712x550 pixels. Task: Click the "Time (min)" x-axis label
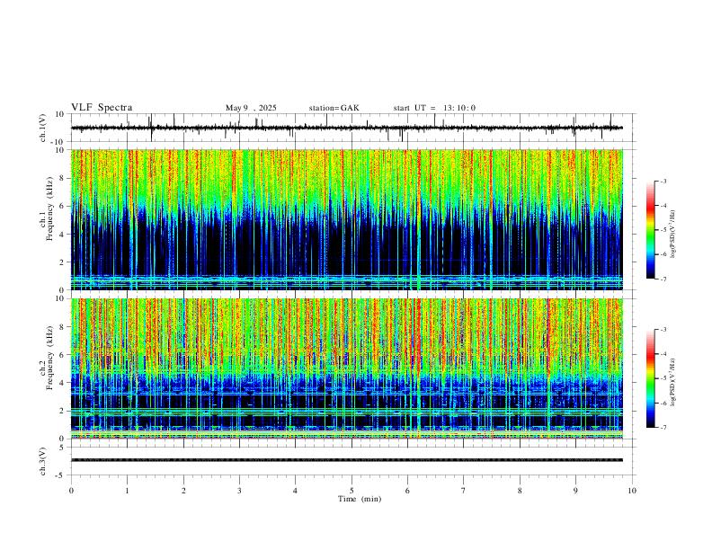tap(360, 499)
